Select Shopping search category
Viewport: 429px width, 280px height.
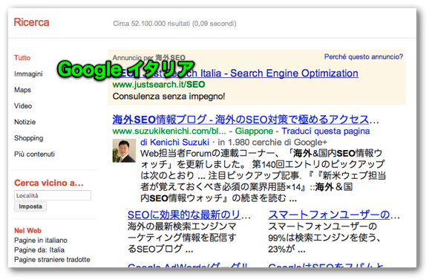point(29,138)
